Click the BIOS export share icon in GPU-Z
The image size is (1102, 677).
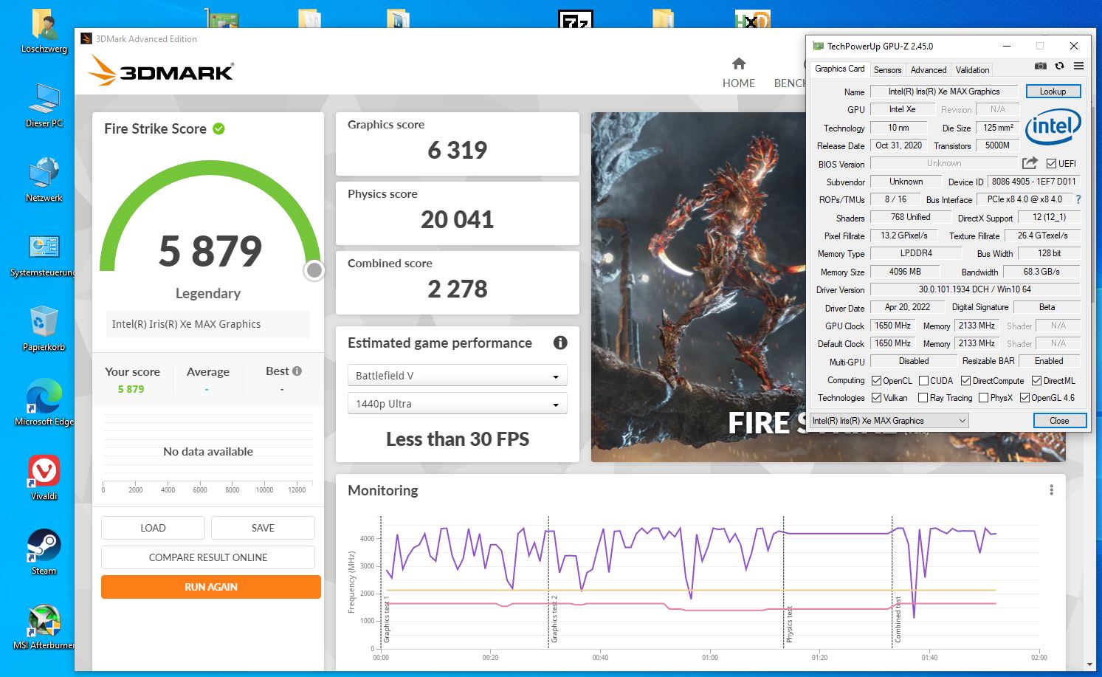coord(1030,163)
